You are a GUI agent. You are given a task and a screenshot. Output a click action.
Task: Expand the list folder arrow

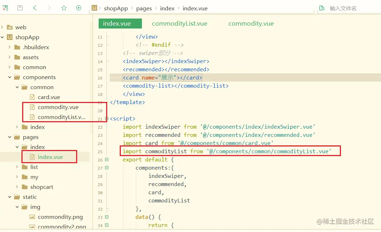[x=17, y=167]
